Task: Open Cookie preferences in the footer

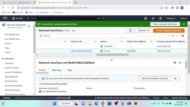Action: (x=179, y=98)
